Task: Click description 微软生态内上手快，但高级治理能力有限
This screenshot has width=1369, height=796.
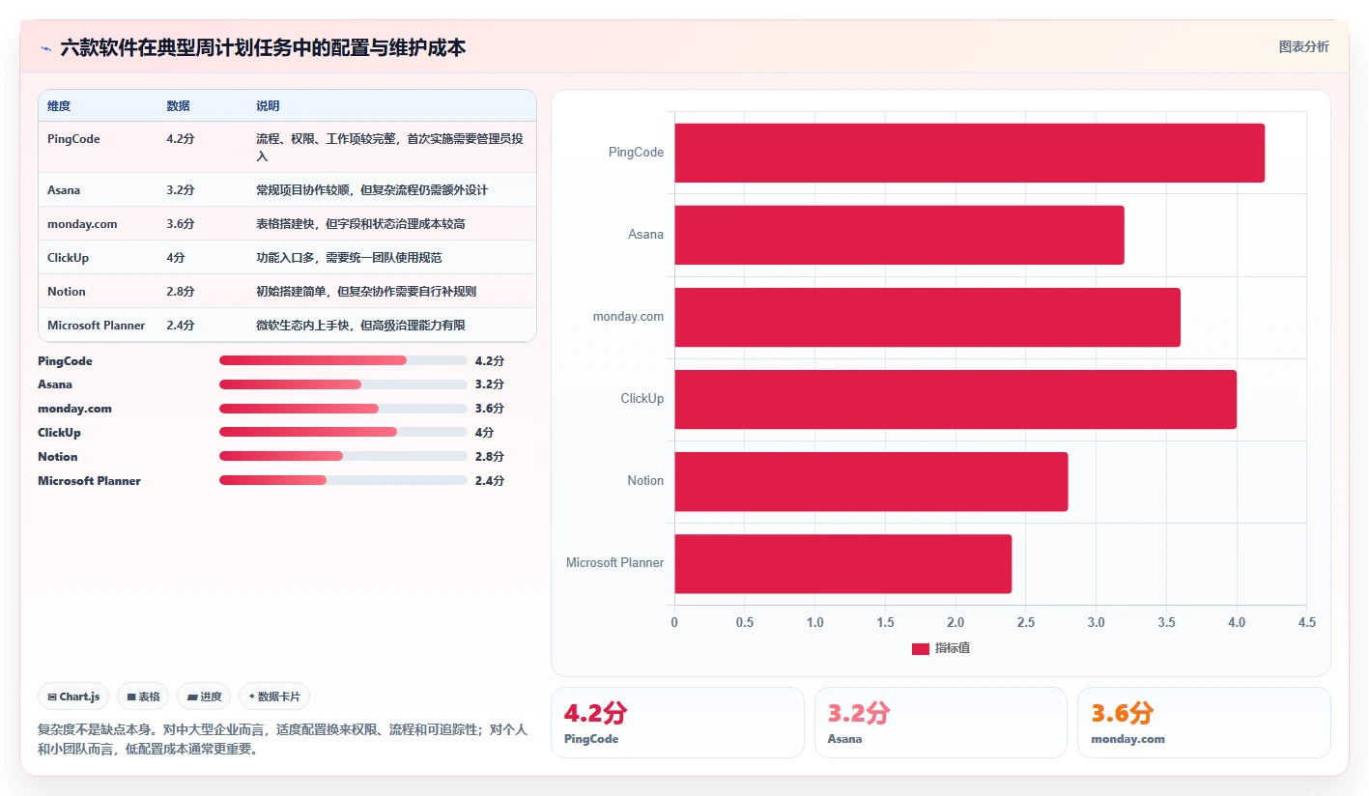Action: (x=360, y=326)
